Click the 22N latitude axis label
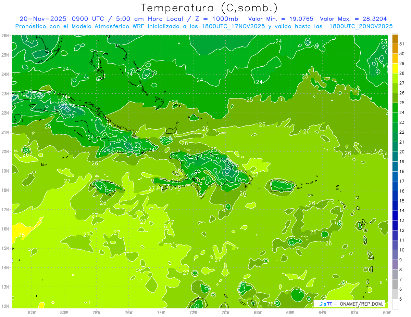This screenshot has width=411, height=317. (5, 113)
